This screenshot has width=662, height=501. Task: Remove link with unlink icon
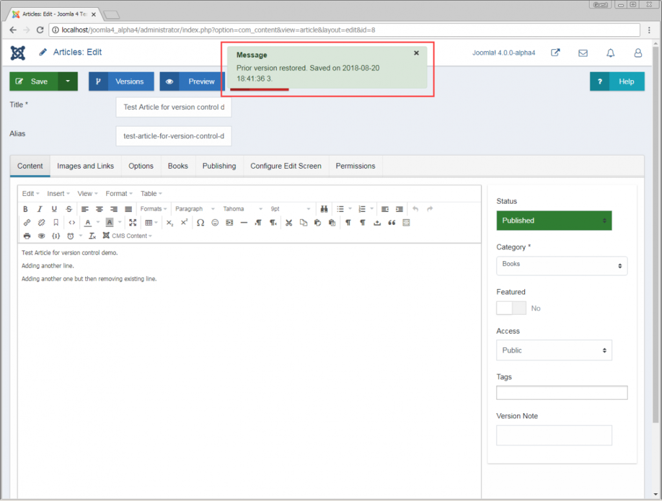[41, 222]
